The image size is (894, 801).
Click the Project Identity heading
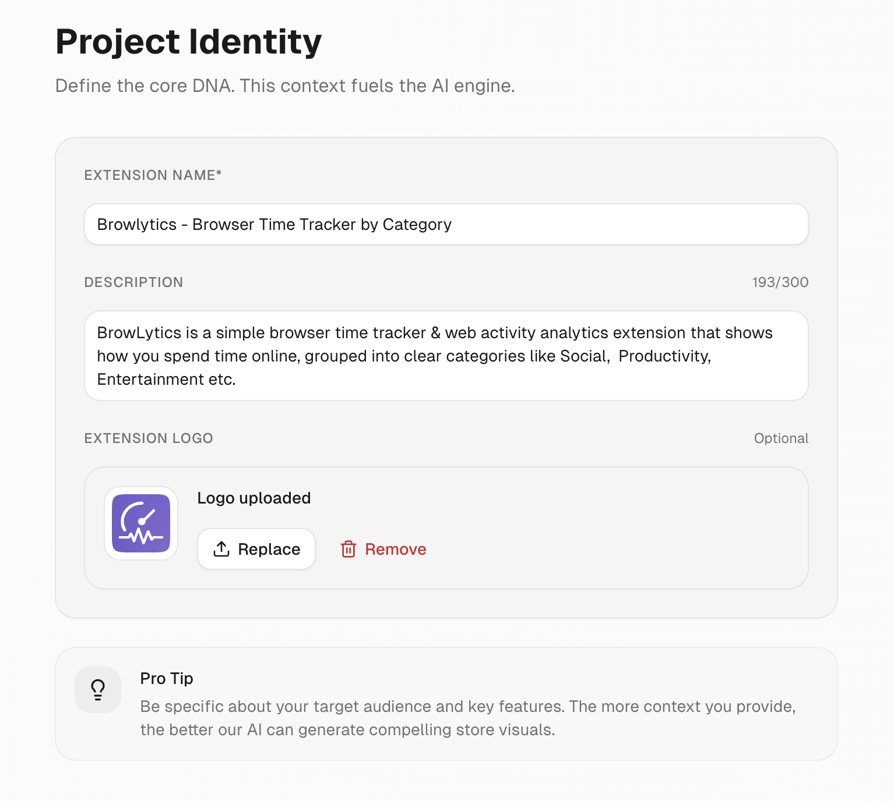(x=188, y=41)
